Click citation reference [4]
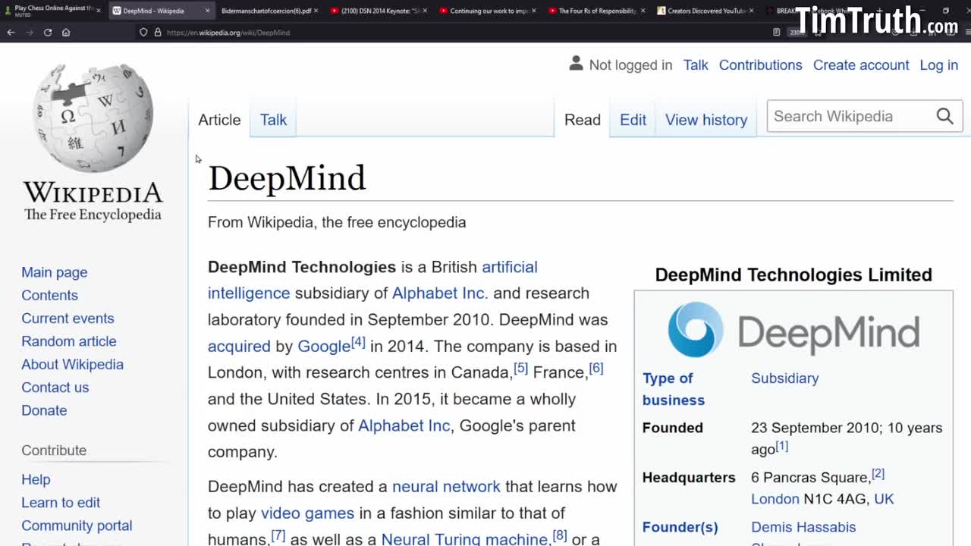The height and width of the screenshot is (546, 971). pyautogui.click(x=358, y=342)
